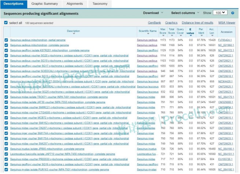Open accession EU185726.1
This screenshot has width=240, height=174.
pos(225,159)
